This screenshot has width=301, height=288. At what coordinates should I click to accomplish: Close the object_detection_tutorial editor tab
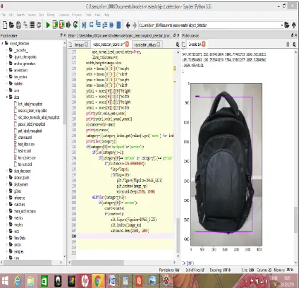coord(128,44)
